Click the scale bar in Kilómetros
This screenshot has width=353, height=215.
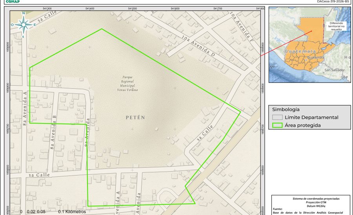(51, 211)
